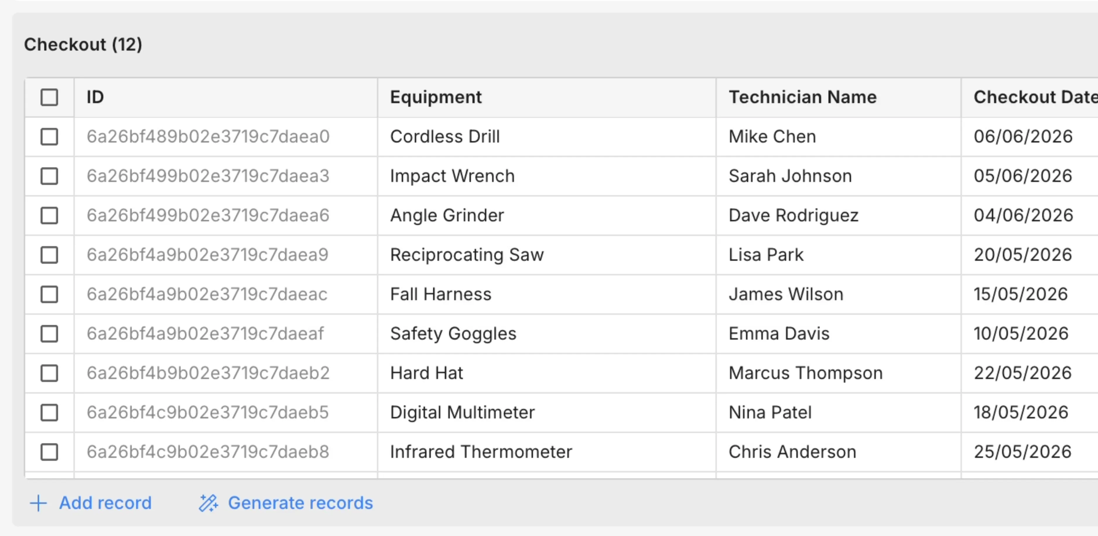Check the Reciprocating Saw row checkbox
Viewport: 1098px width, 536px height.
(49, 255)
